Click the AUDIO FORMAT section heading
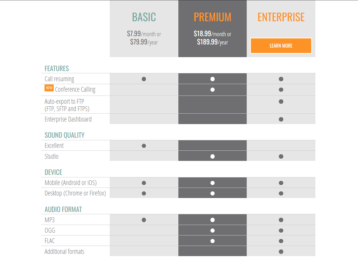The height and width of the screenshot is (258, 358). [x=63, y=209]
